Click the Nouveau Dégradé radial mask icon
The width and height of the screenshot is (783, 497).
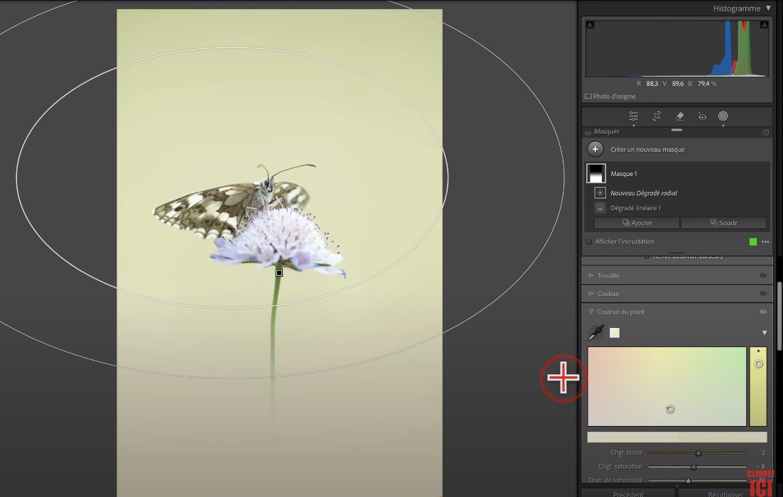click(600, 193)
